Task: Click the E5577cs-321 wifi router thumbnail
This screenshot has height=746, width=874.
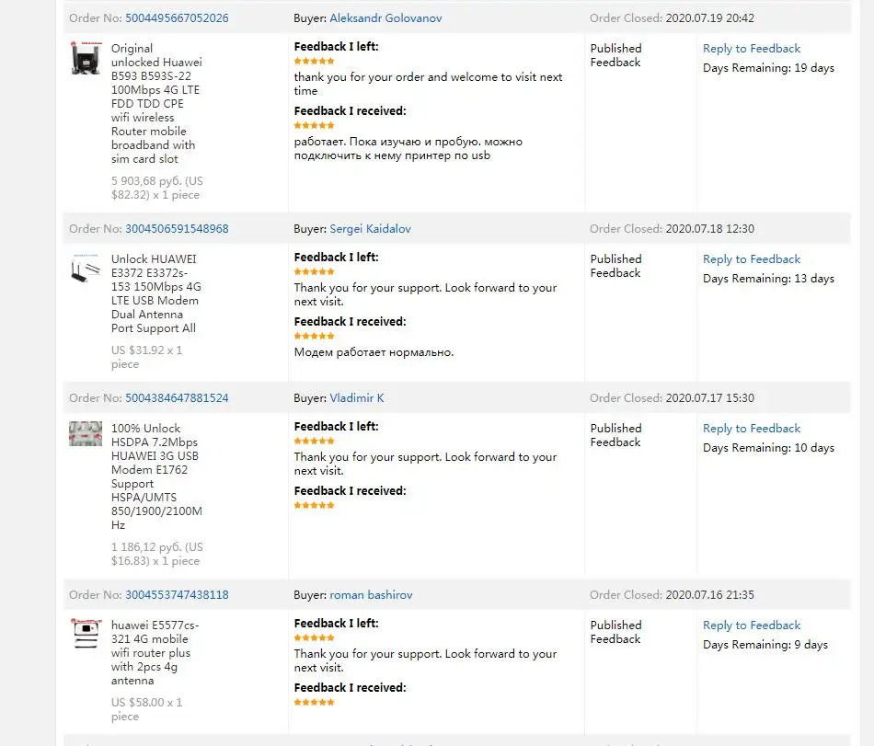Action: (86, 636)
